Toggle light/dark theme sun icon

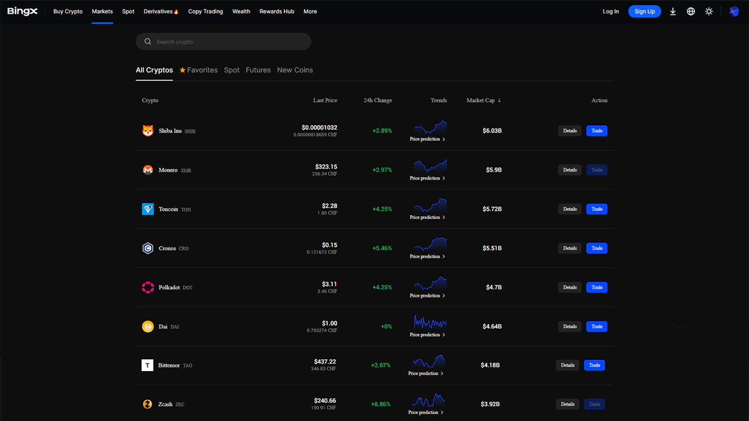(709, 11)
